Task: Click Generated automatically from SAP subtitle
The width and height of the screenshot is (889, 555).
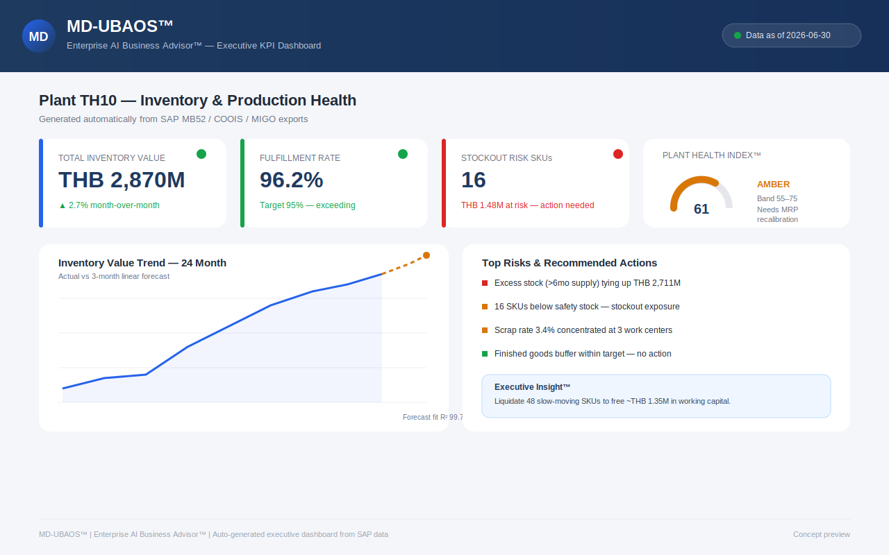Action: tap(174, 119)
